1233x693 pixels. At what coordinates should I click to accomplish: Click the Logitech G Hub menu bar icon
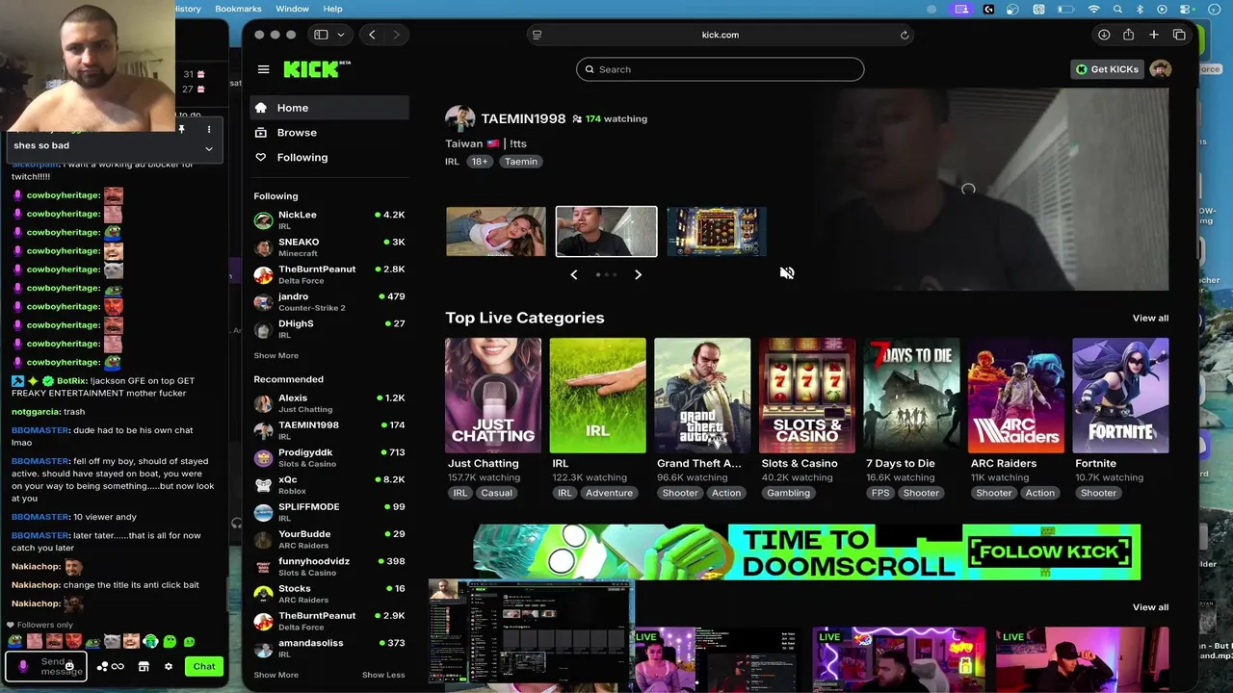click(988, 9)
